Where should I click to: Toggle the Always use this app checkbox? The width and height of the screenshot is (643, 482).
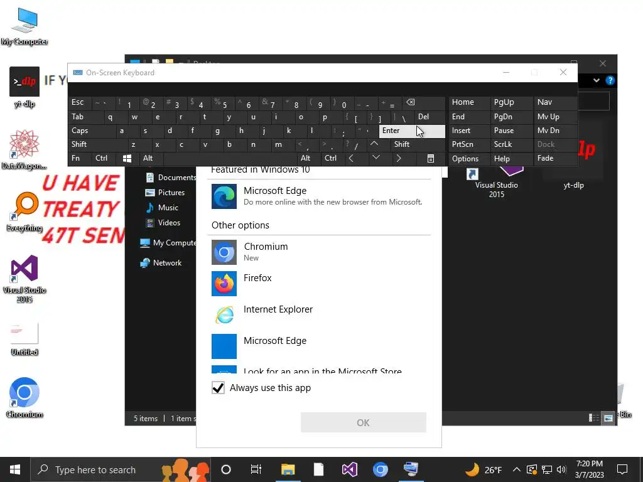pos(218,388)
